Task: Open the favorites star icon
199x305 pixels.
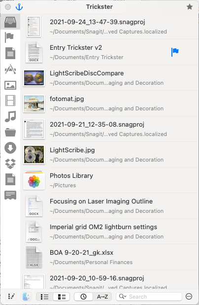Action: (190, 7)
